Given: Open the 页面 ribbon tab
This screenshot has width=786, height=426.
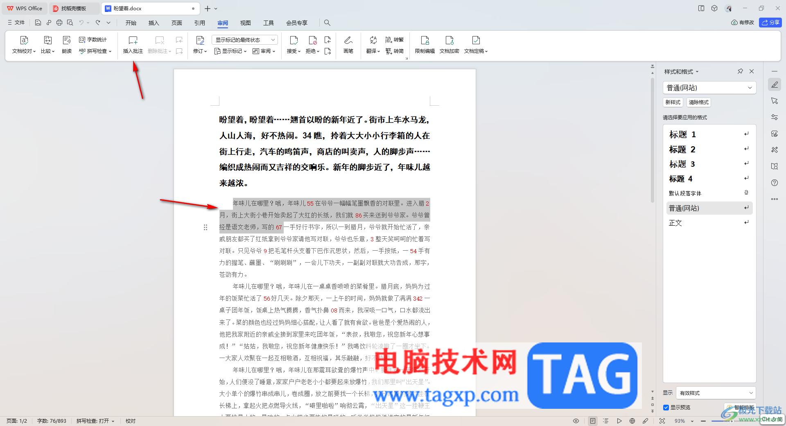Looking at the screenshot, I should (x=177, y=23).
